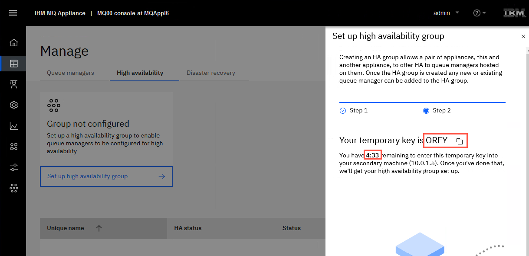Open the messaging icon below Manage in sidebar
Image resolution: width=529 pixels, height=256 pixels.
pyautogui.click(x=14, y=84)
